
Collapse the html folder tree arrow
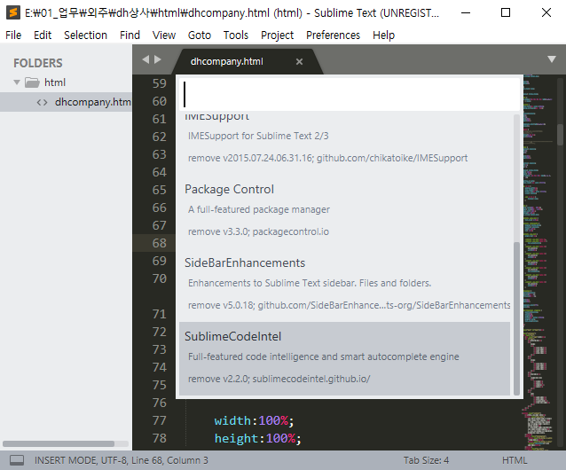click(17, 82)
